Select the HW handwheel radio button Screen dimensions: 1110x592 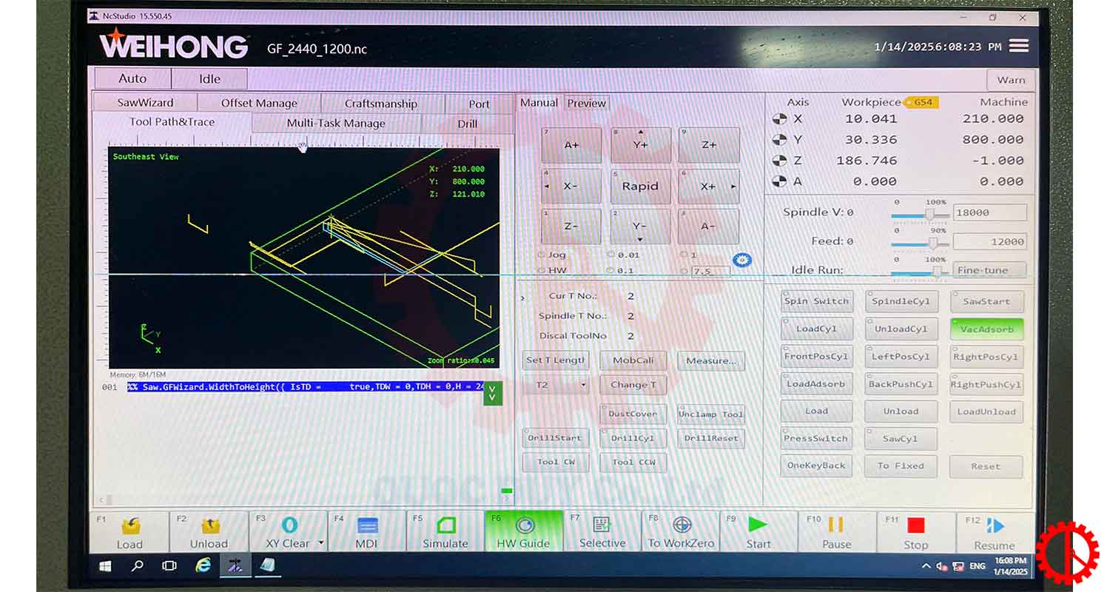coord(542,270)
